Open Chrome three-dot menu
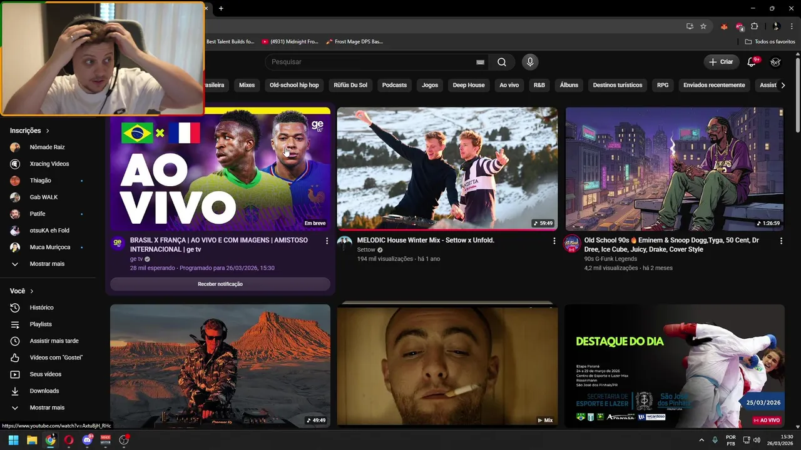 pyautogui.click(x=792, y=26)
